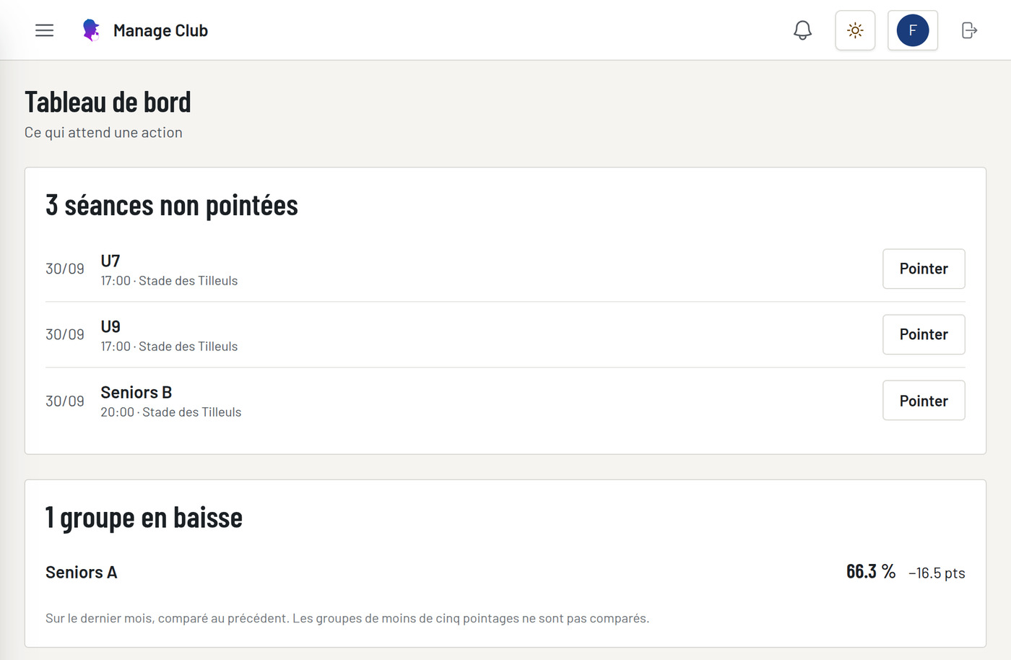Click the logout icon
The image size is (1011, 660).
970,30
